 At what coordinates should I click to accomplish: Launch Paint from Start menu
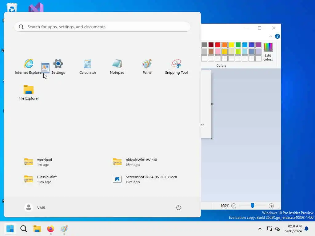[147, 67]
